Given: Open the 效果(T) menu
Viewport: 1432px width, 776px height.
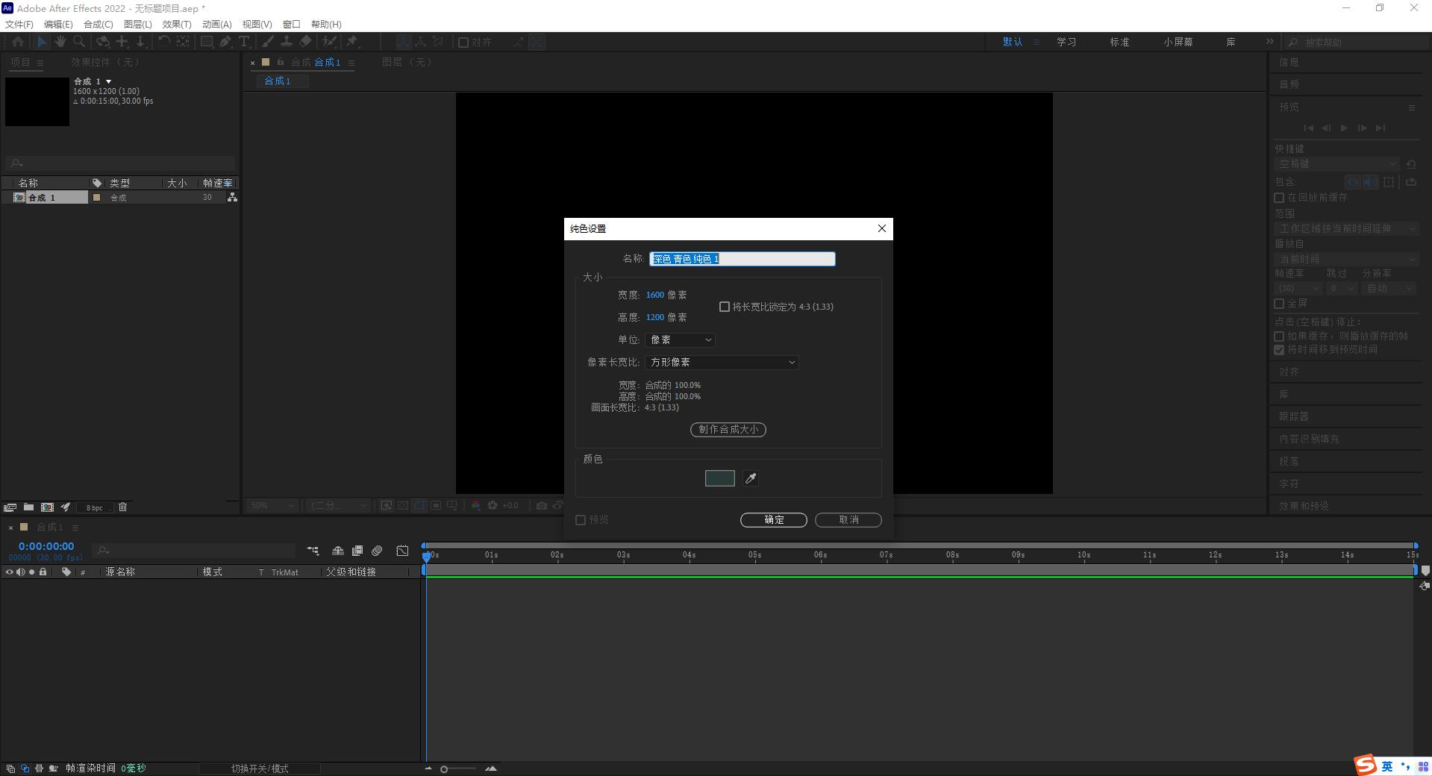Looking at the screenshot, I should pos(177,24).
